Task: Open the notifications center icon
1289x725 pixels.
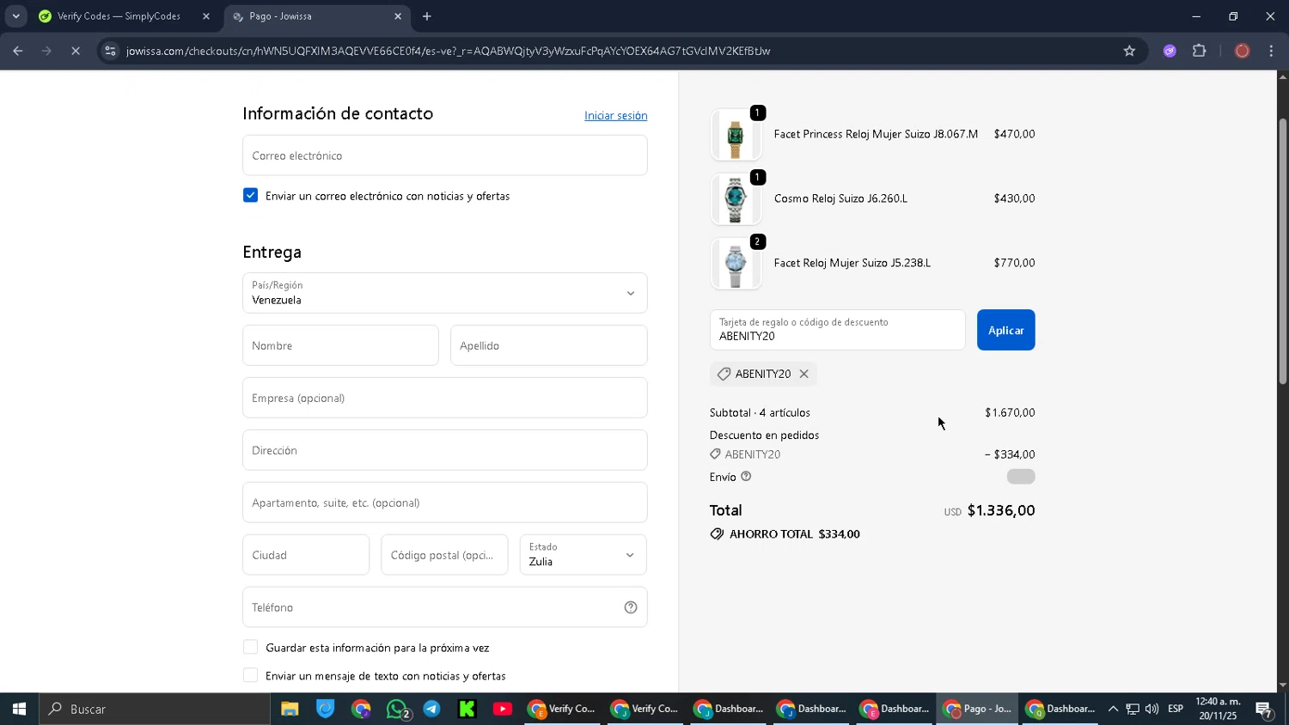Action: pos(1264,709)
